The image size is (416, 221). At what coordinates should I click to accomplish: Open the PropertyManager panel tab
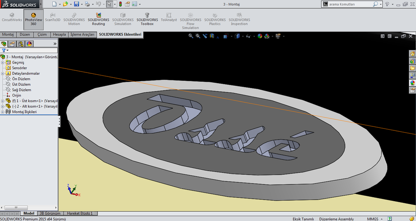tap(12, 44)
